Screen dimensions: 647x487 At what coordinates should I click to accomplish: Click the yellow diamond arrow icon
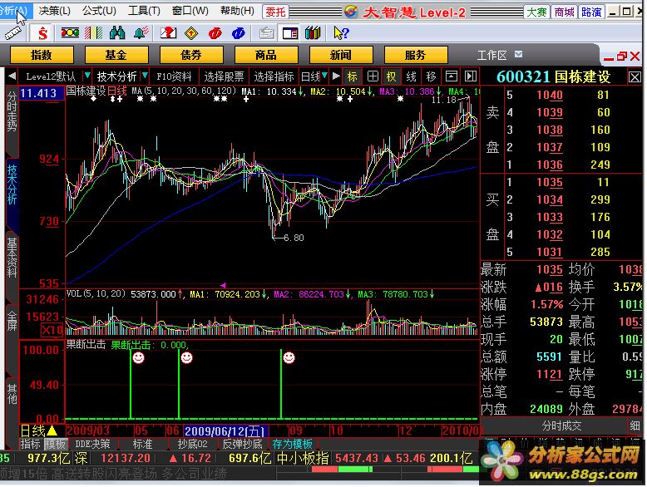[191, 33]
